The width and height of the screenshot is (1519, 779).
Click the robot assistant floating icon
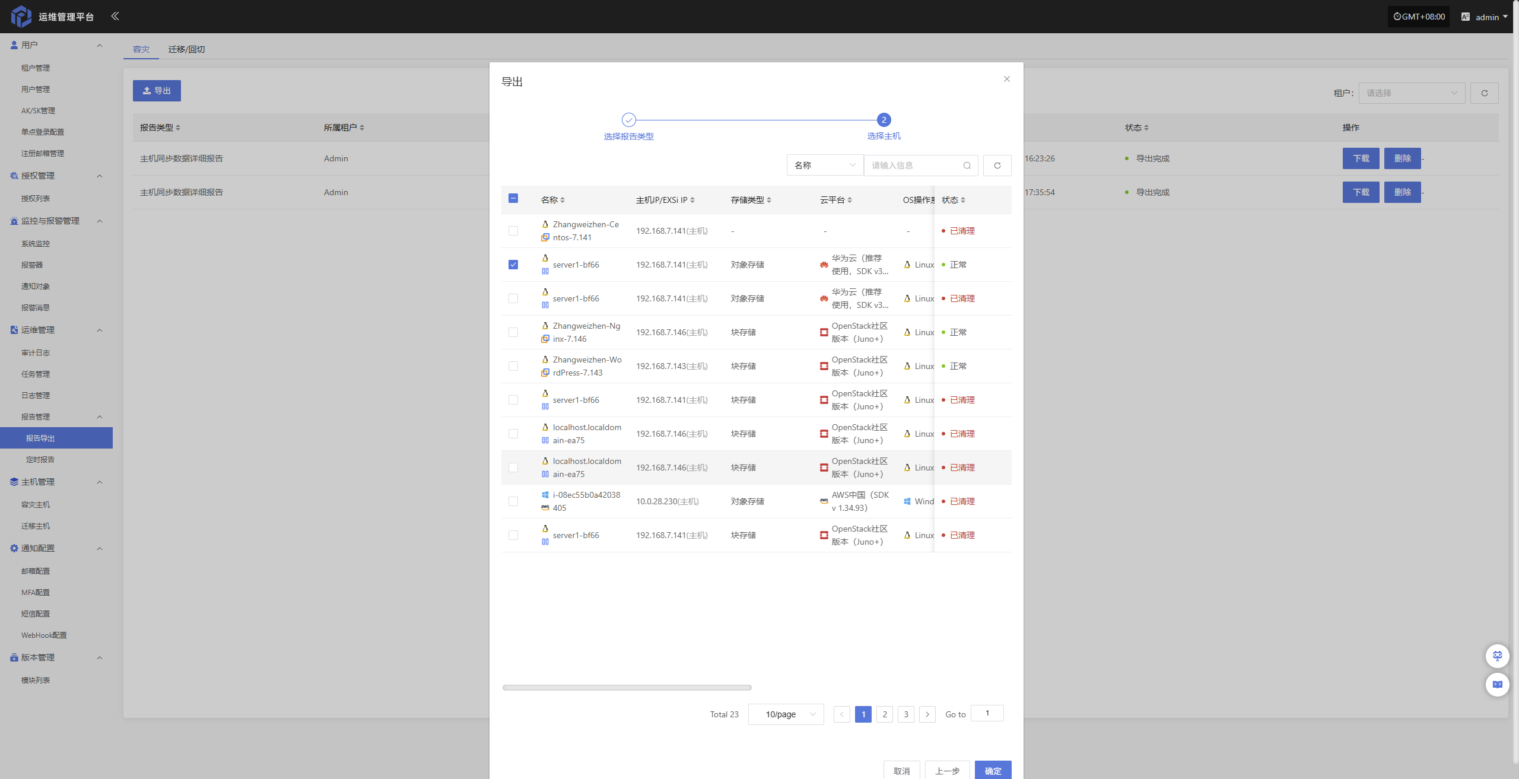pos(1497,656)
